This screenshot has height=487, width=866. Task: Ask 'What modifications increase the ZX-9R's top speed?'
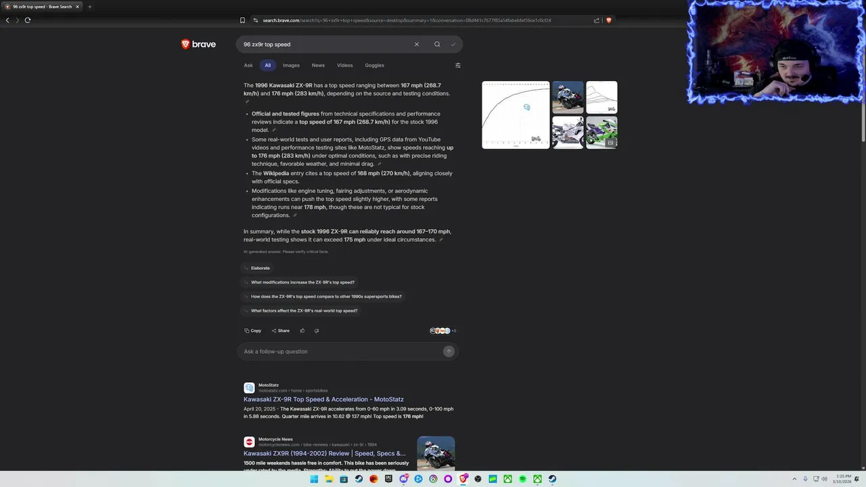299,282
